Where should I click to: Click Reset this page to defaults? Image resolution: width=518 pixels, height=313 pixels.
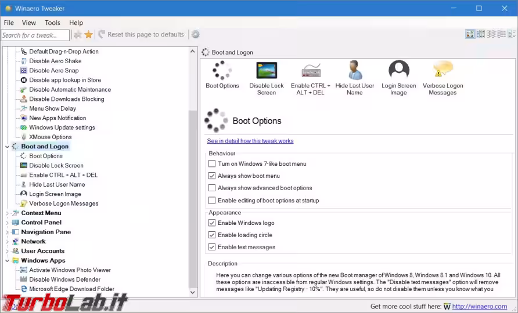point(141,34)
